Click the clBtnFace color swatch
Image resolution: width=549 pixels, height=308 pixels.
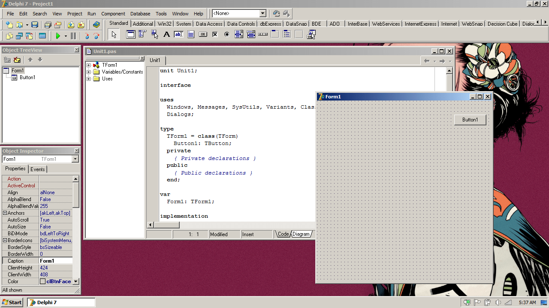[x=43, y=281]
